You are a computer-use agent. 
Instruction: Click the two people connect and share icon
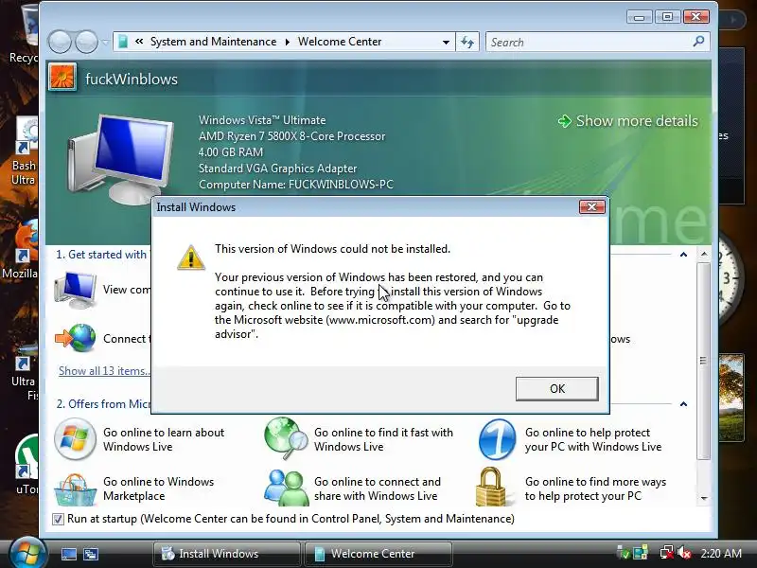coord(286,488)
